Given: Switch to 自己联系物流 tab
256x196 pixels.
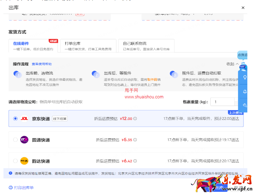Looking at the screenshot, I should pos(146,46).
